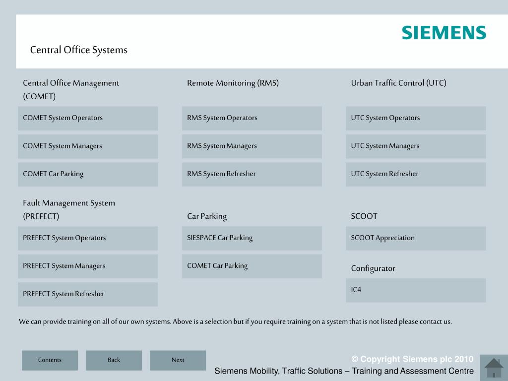Open COMET System Operators course
The image size is (508, 381).
[x=88, y=118]
